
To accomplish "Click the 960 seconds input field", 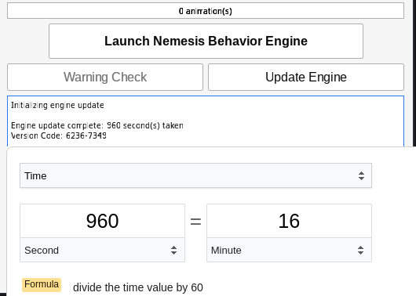I will (102, 221).
